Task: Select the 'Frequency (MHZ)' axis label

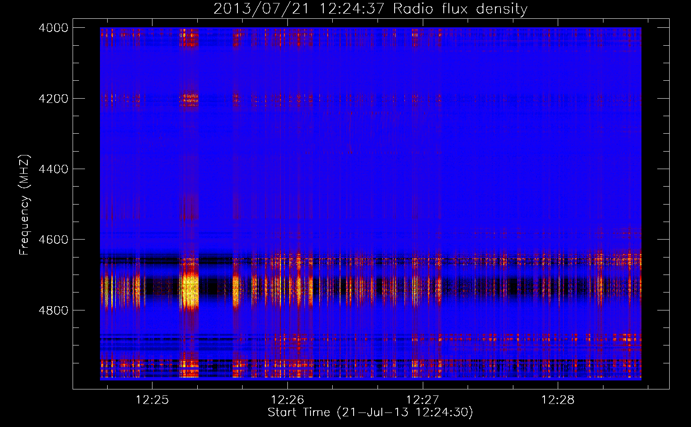Action: (25, 205)
